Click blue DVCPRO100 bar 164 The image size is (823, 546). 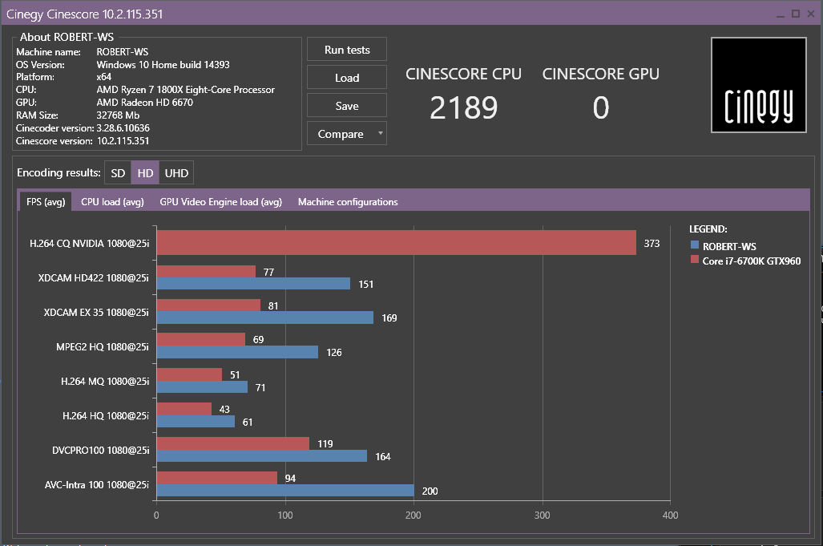pos(262,455)
